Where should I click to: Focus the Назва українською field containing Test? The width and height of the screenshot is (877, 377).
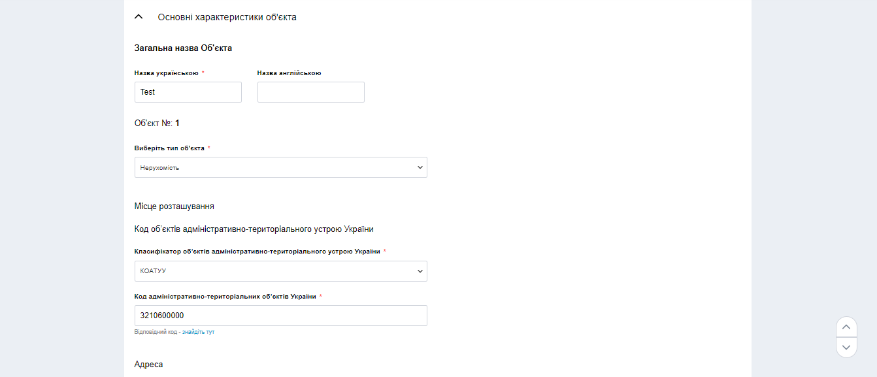point(188,92)
